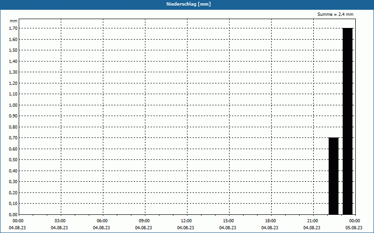Select the 15:00 time axis label
374x233 pixels.
pyautogui.click(x=228, y=221)
